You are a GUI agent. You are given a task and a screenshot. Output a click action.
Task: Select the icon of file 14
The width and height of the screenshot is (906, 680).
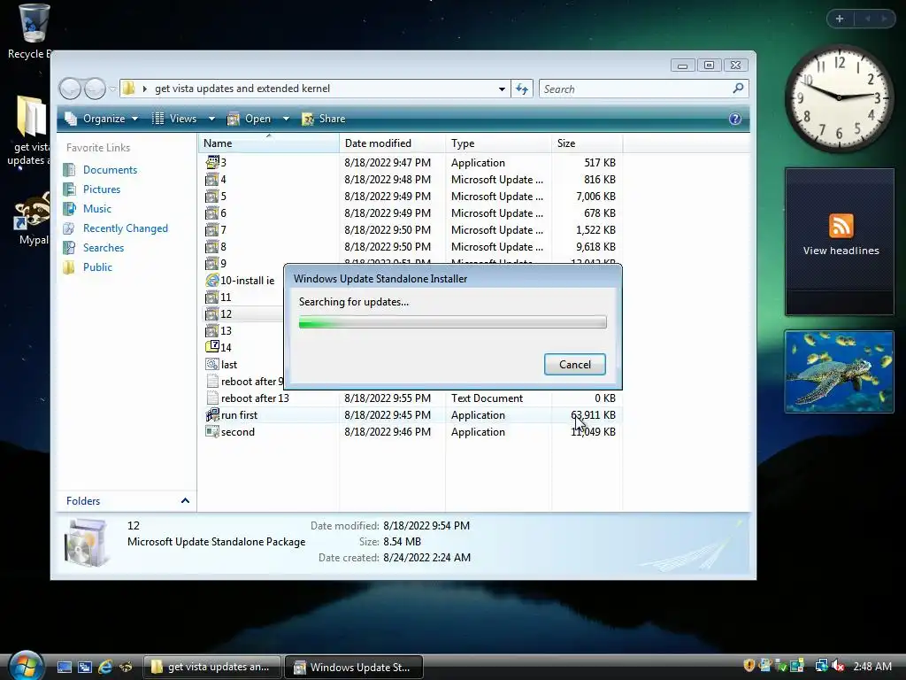click(212, 347)
